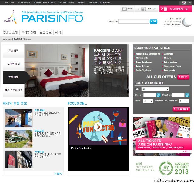
Task: Open the Press menu
Action: coord(81,3)
